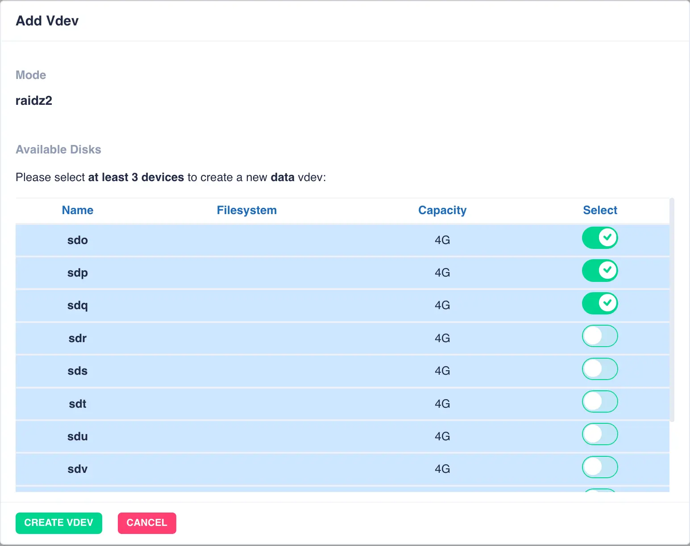690x546 pixels.
Task: Sort by the Name column header
Action: tap(78, 210)
